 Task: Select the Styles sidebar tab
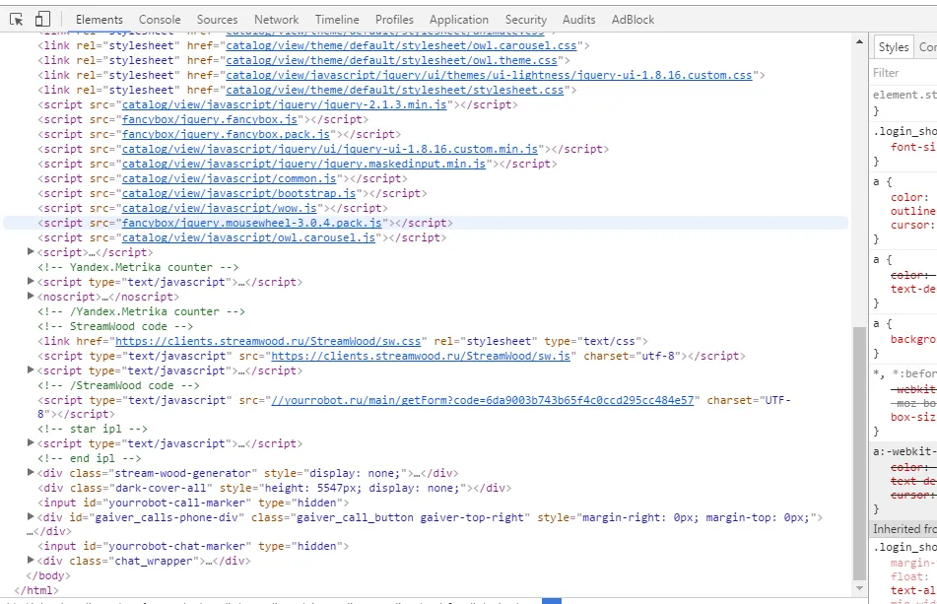click(894, 47)
